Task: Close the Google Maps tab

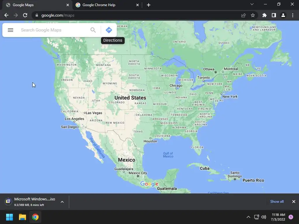Action: click(x=68, y=5)
